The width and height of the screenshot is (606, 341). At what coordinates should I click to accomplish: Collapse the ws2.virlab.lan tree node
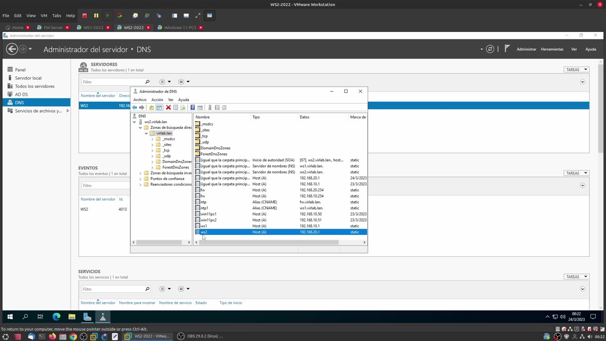(134, 122)
